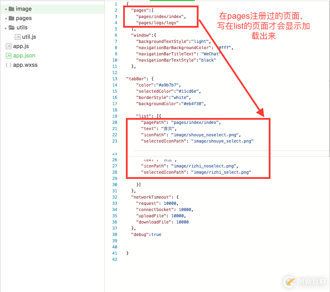This screenshot has width=330, height=292.
Task: Click line number 13 in gutter
Action: point(115,79)
